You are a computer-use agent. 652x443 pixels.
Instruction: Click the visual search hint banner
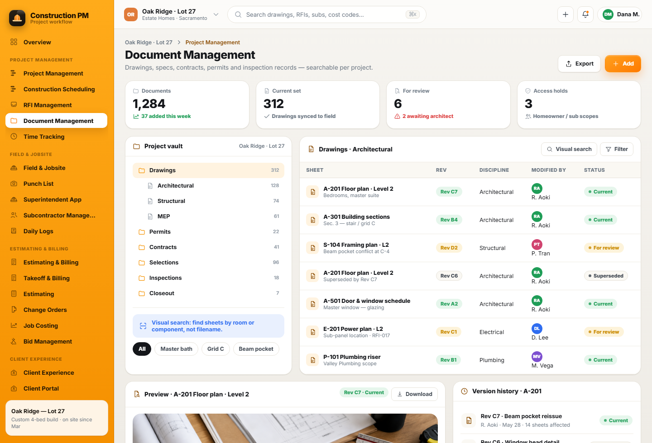(208, 326)
